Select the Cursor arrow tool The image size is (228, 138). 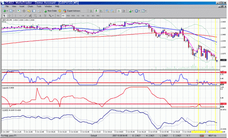(4, 16)
